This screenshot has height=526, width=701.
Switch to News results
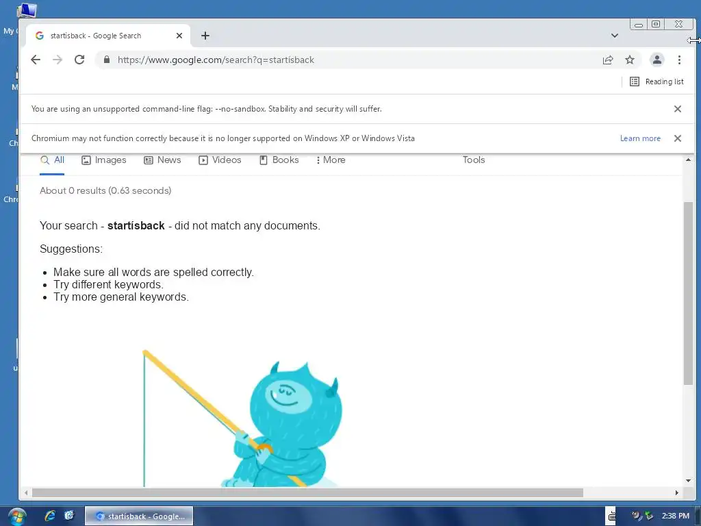point(162,160)
